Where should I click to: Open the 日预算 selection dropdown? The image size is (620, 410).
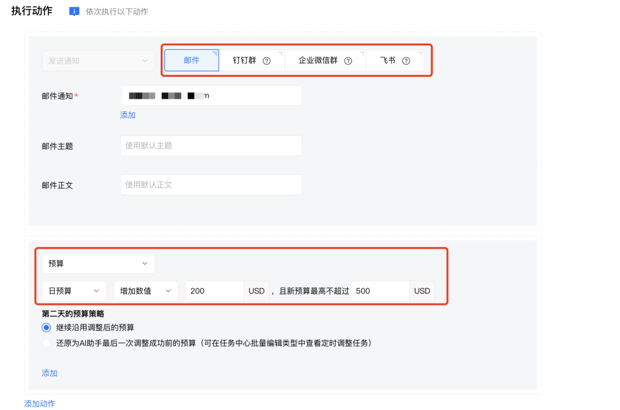(x=74, y=291)
